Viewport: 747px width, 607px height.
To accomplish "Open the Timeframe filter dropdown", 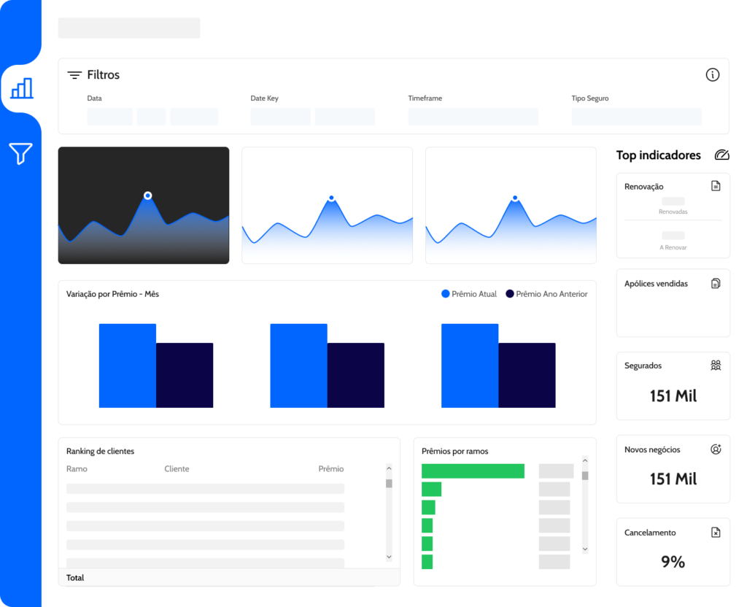I will coord(473,117).
